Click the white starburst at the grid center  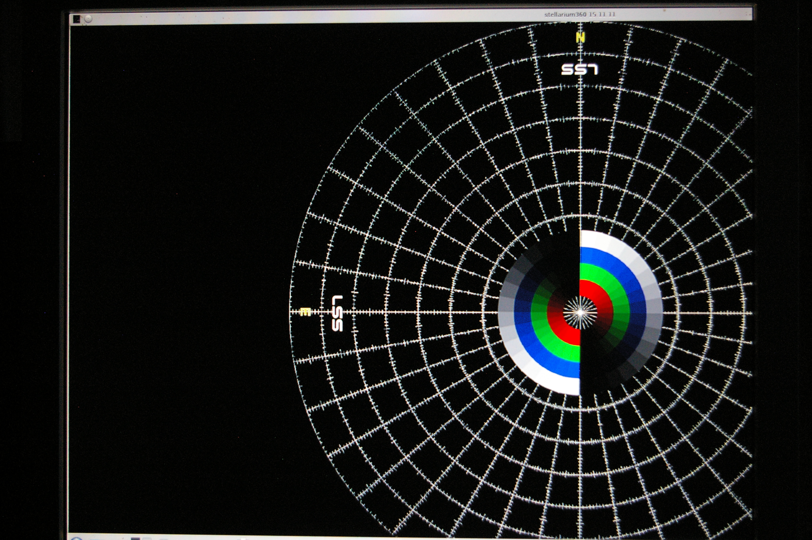580,312
